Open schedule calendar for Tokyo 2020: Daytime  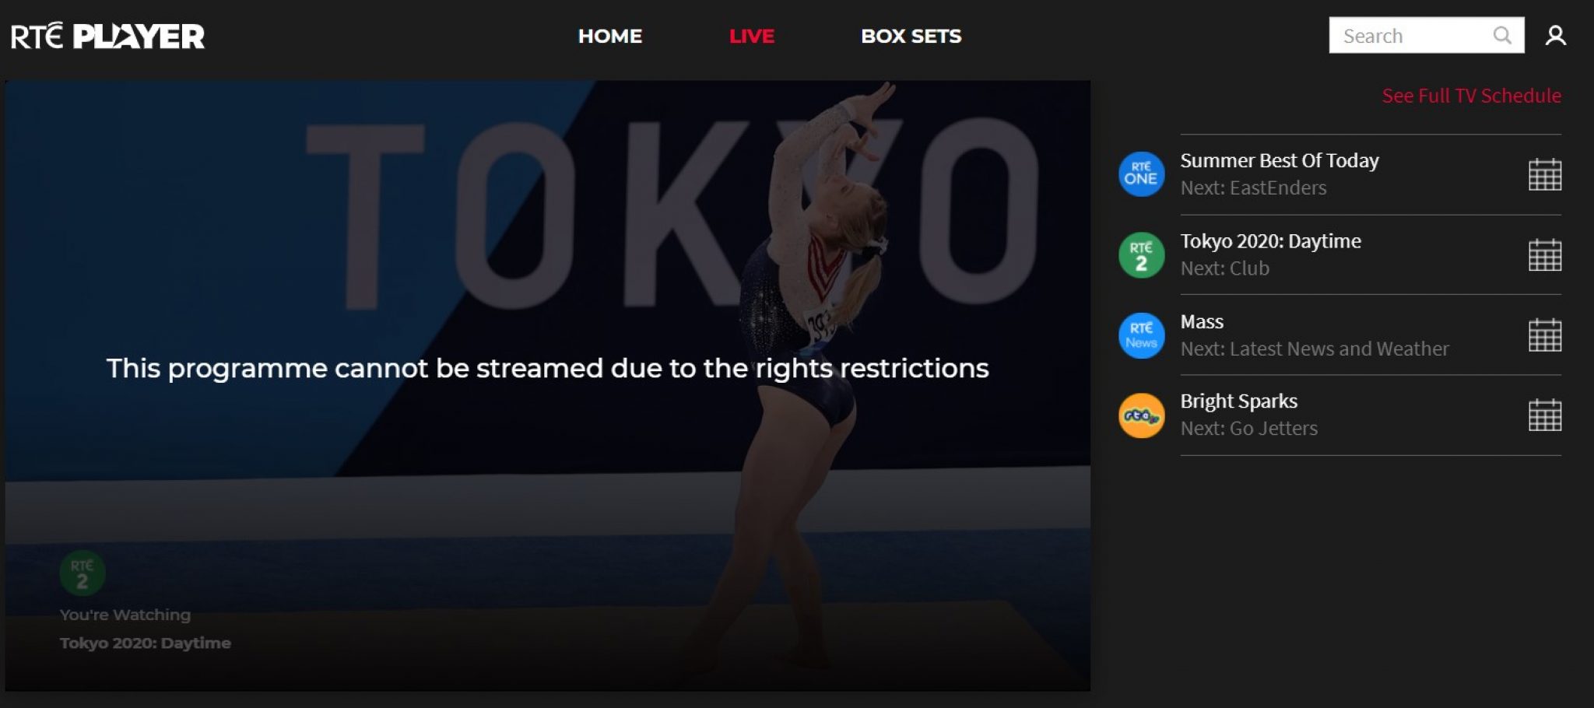(x=1545, y=255)
